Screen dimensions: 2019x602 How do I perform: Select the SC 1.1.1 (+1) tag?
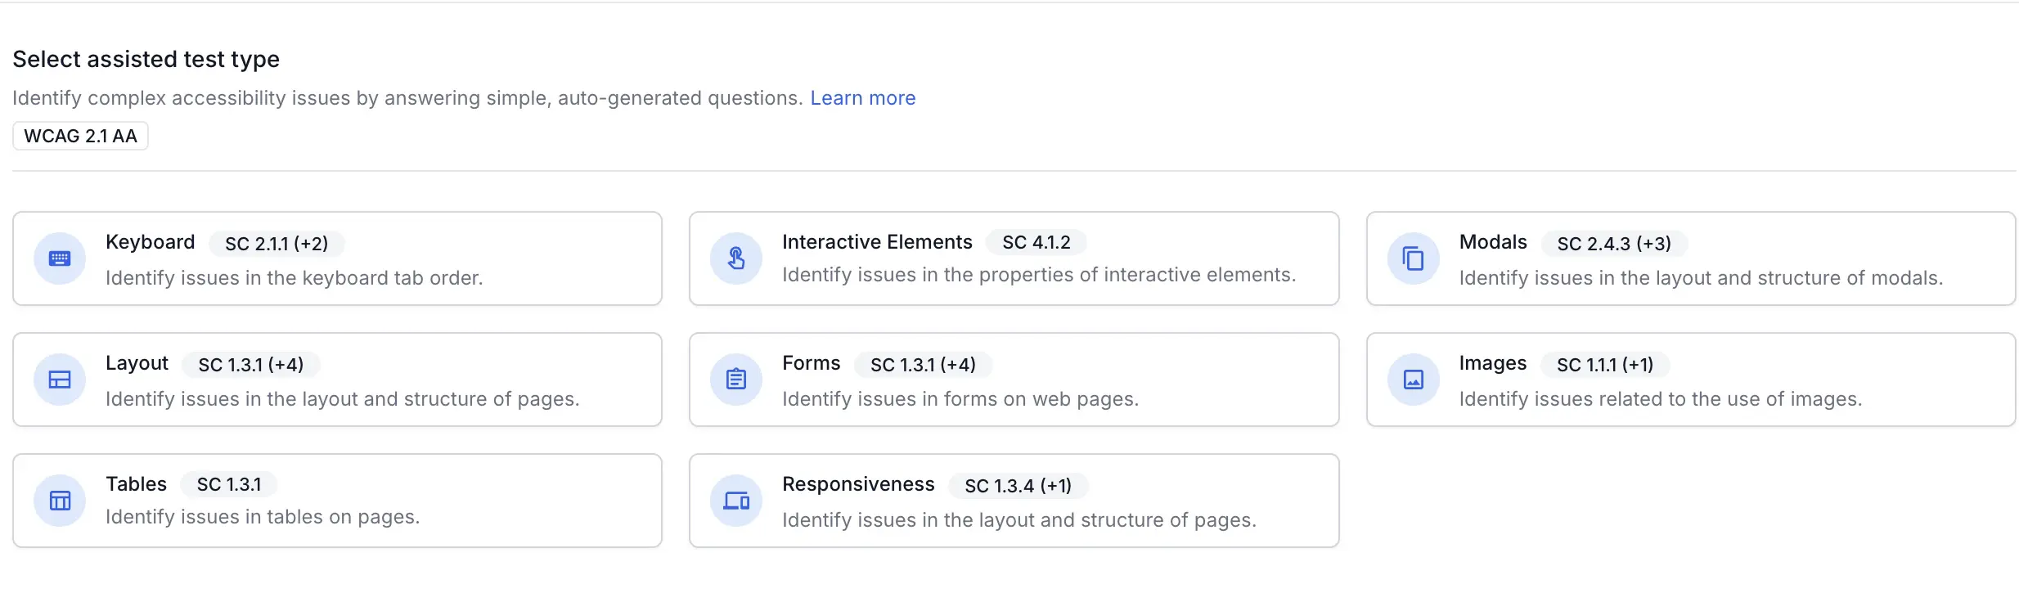pos(1605,365)
